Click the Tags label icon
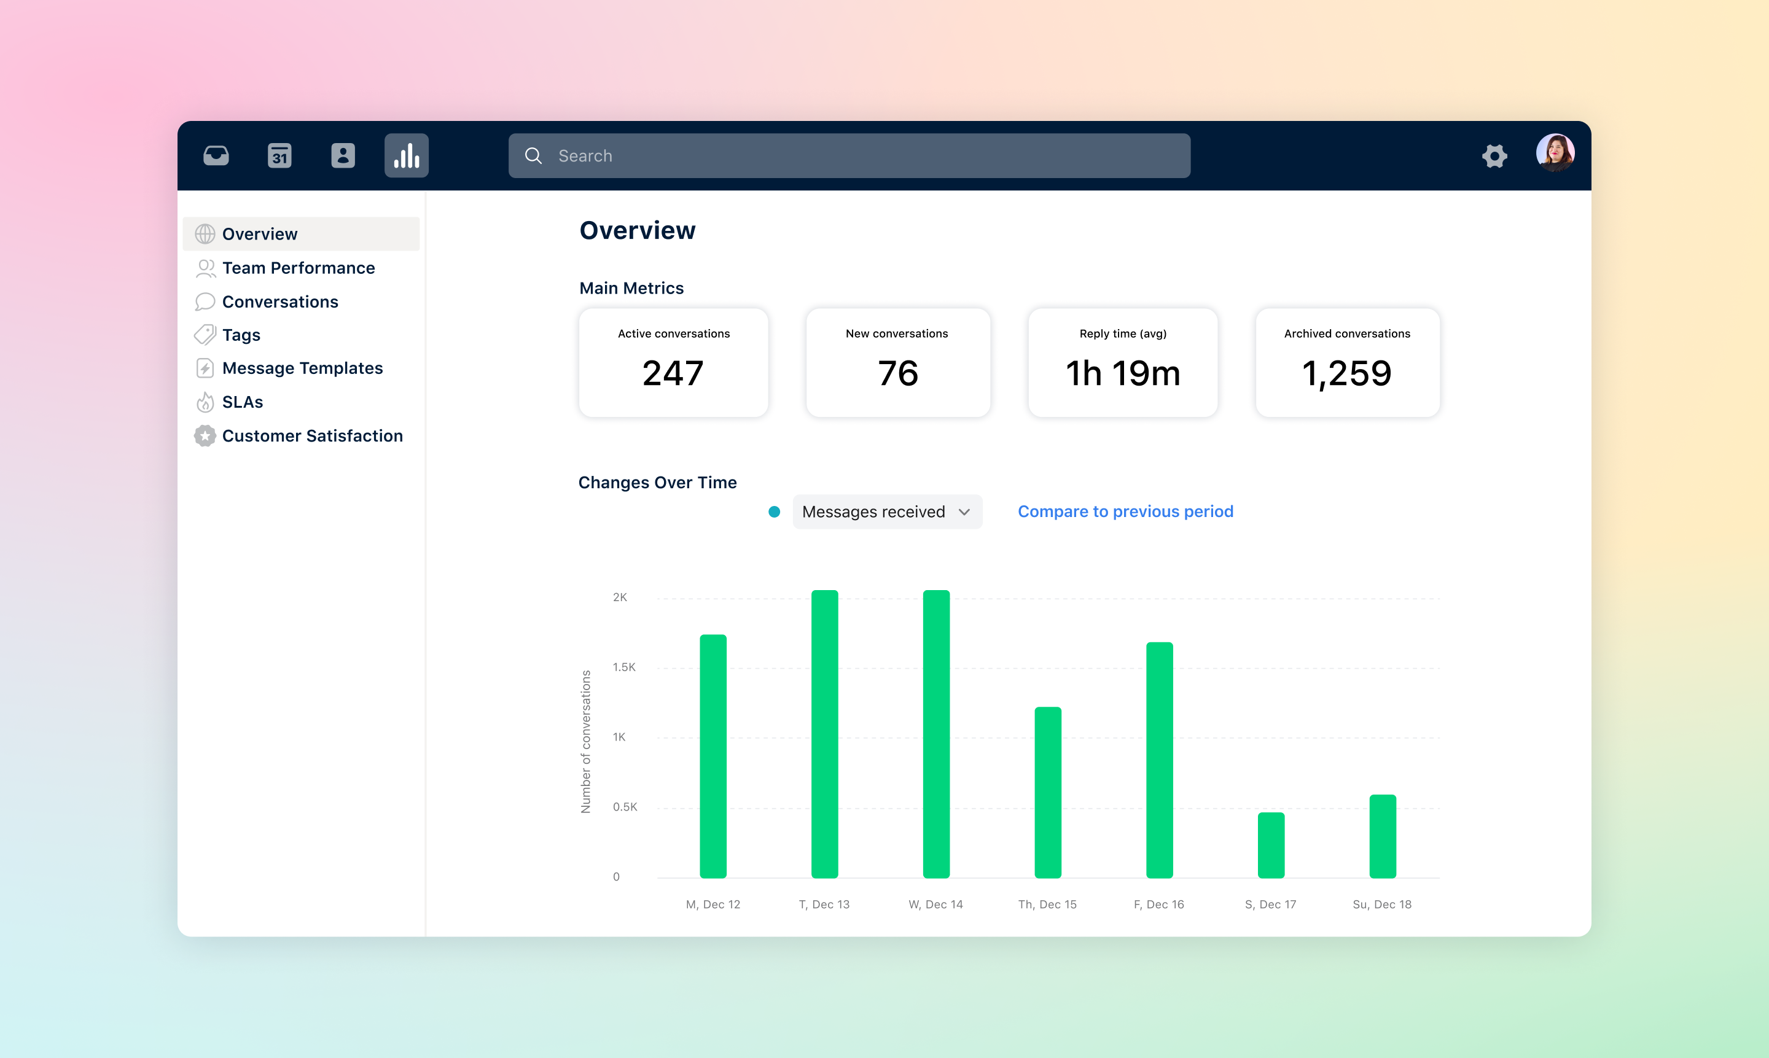Viewport: 1769px width, 1058px height. [x=205, y=335]
